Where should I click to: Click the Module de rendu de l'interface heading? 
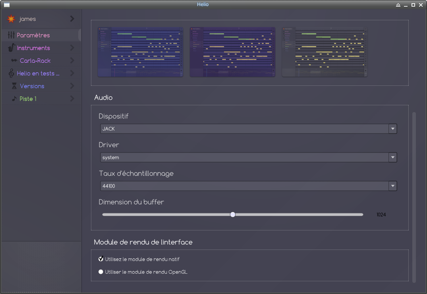[x=143, y=242]
